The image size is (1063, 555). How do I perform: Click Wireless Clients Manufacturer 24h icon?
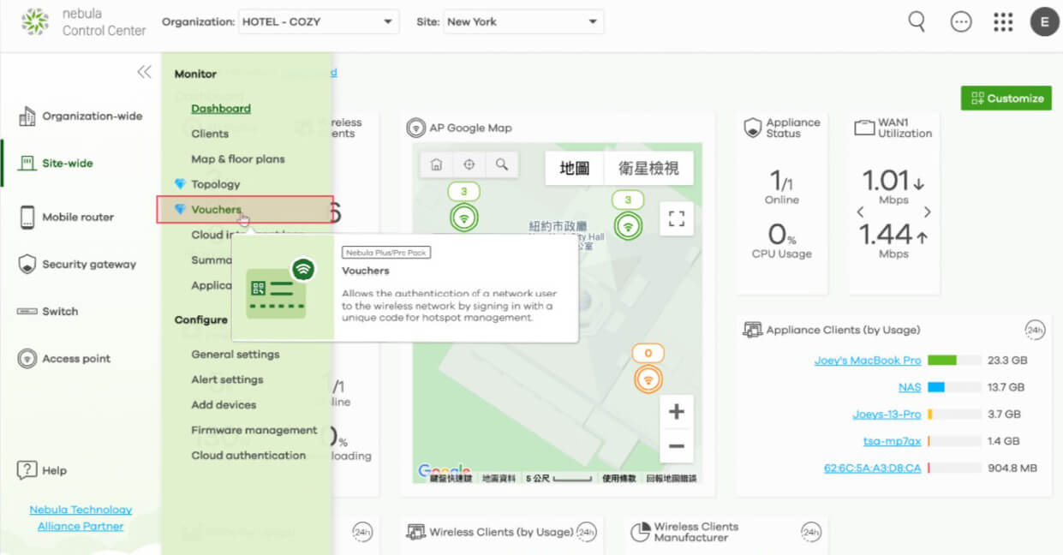(810, 532)
